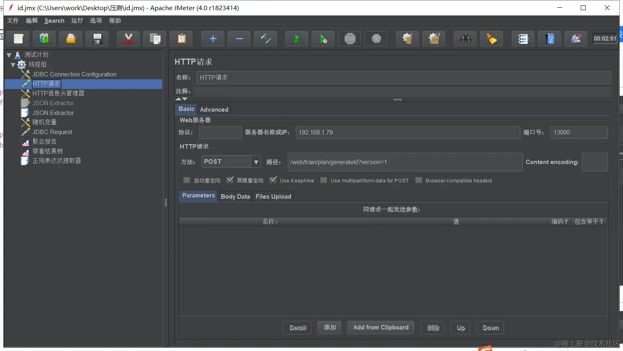
Task: Click the 删除 button
Action: pyautogui.click(x=433, y=328)
